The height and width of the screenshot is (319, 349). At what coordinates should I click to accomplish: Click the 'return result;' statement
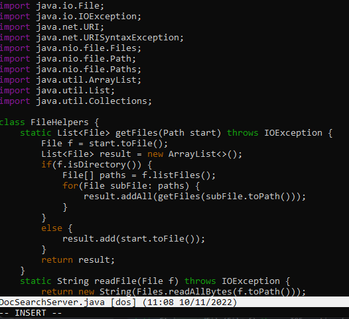[x=78, y=260]
